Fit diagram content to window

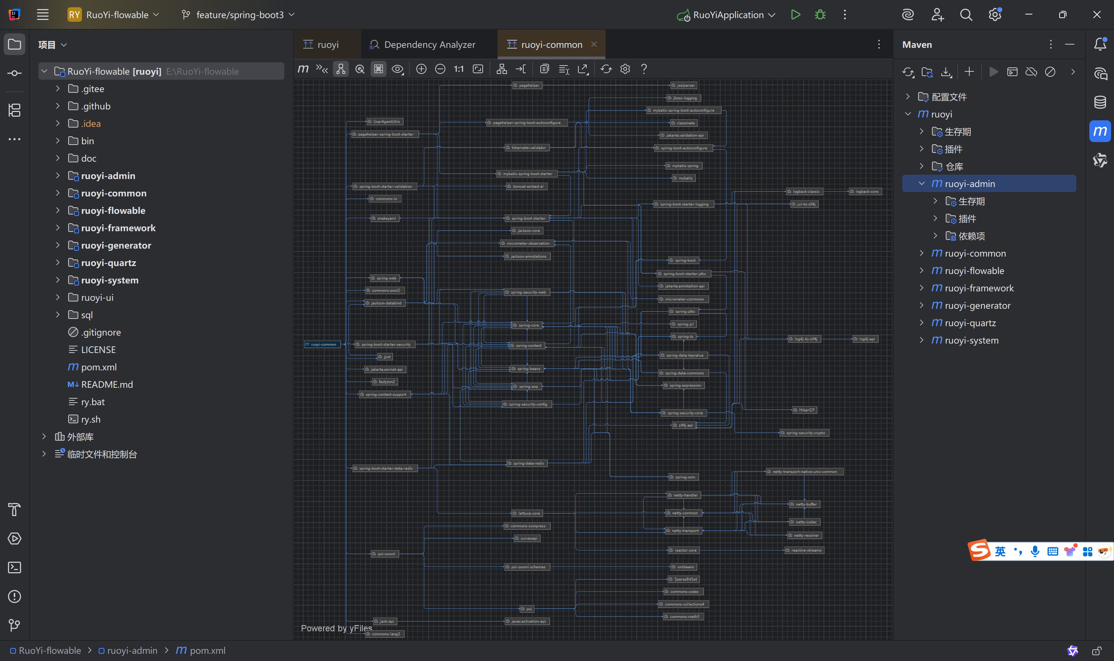[x=478, y=69]
